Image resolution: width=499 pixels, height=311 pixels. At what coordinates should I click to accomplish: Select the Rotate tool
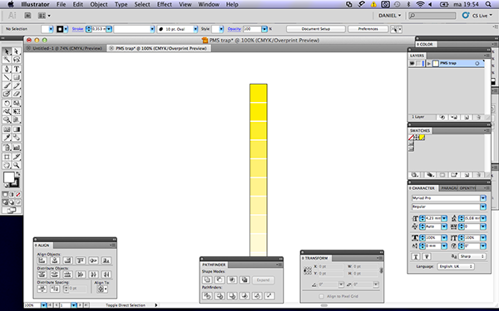click(x=7, y=103)
